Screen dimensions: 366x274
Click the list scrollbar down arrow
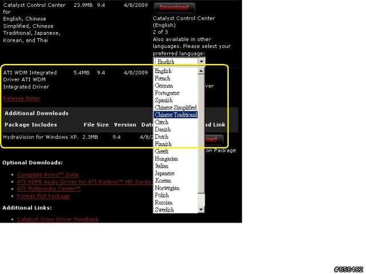(x=201, y=209)
